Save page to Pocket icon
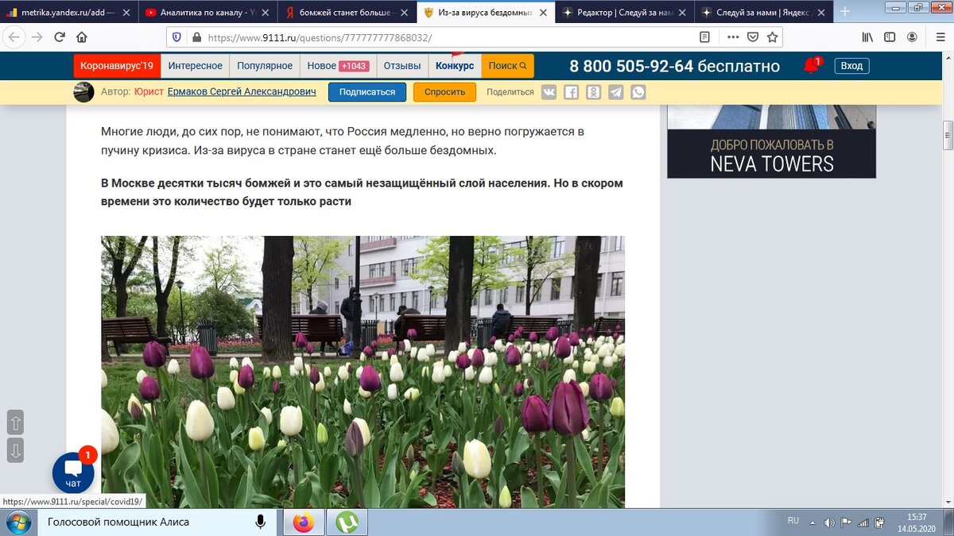Screen dimensions: 954x536 (x=752, y=37)
